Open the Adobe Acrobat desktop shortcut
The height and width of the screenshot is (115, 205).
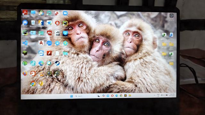tap(25, 13)
